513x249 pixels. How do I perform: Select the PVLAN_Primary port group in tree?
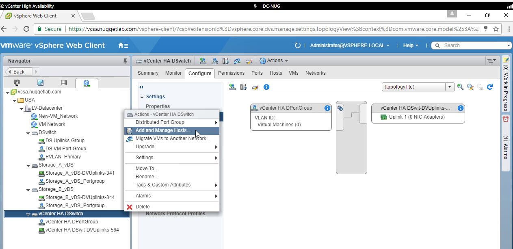pos(63,157)
